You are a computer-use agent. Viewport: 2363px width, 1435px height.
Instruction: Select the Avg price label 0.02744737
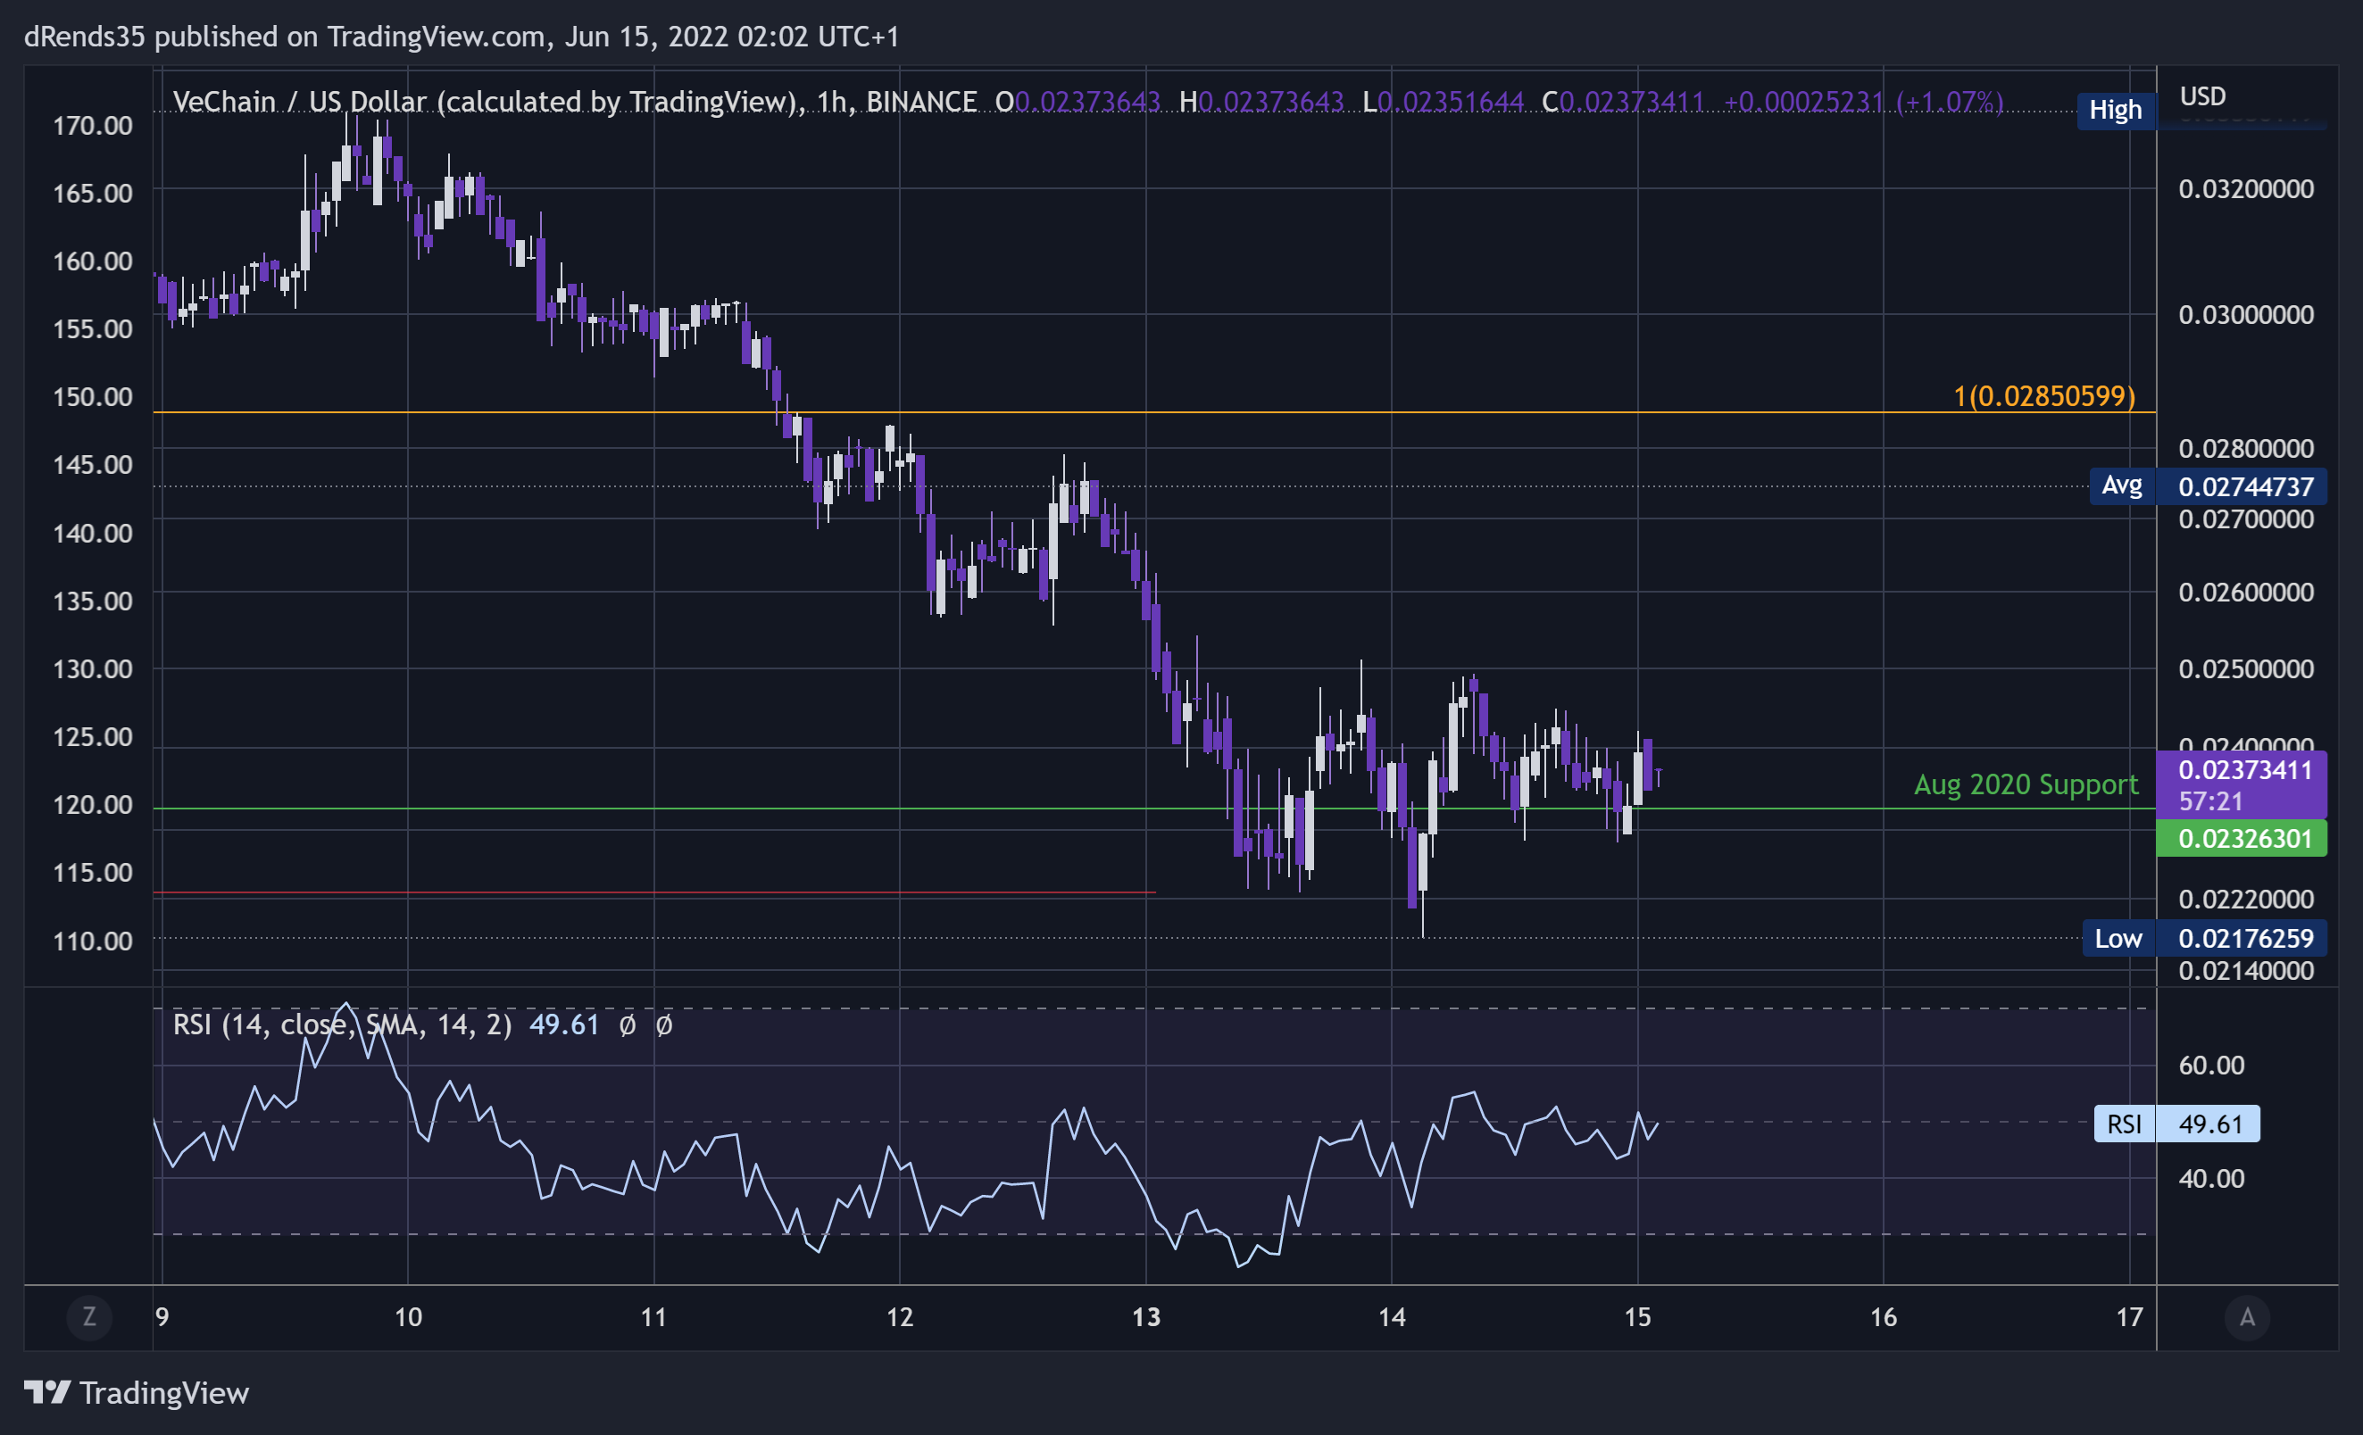(x=2208, y=486)
